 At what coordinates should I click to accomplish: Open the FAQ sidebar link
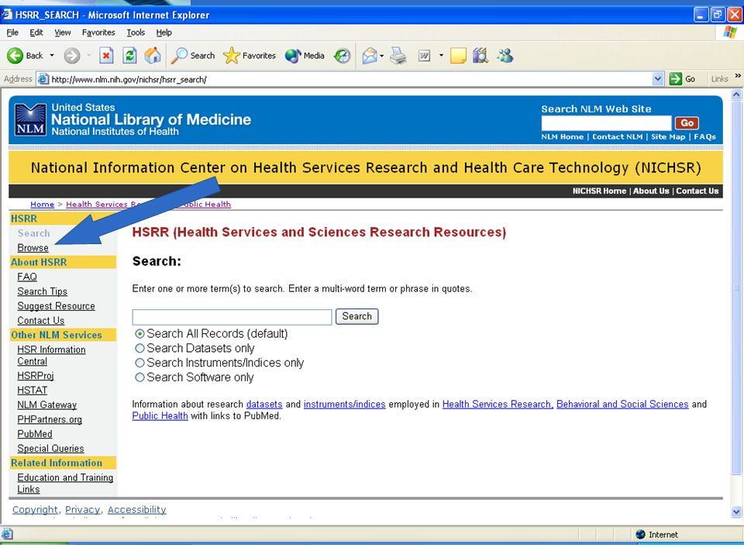coord(27,277)
